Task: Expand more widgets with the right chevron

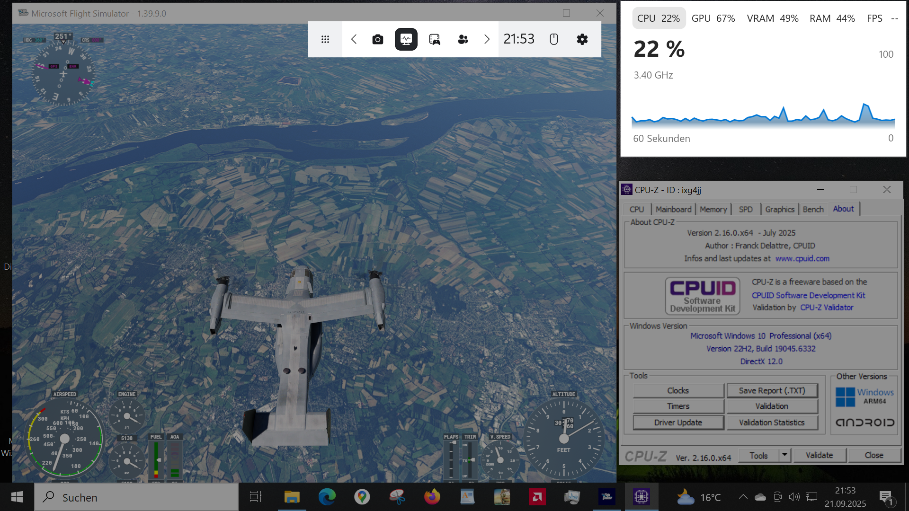Action: coord(487,39)
